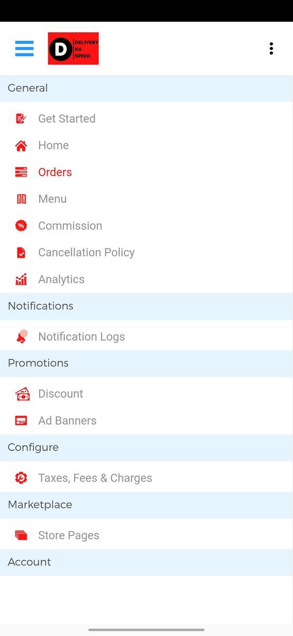The height and width of the screenshot is (636, 293).
Task: Select the Home house icon
Action: (21, 145)
